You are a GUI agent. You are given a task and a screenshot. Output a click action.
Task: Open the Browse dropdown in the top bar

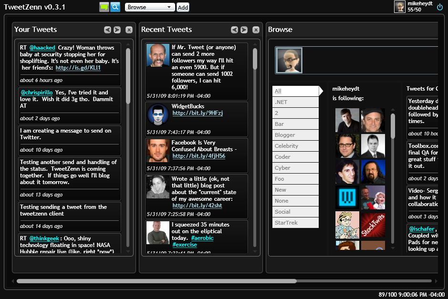[x=150, y=7]
